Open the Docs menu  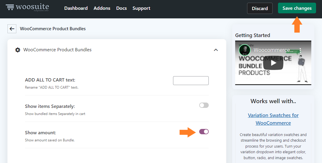(x=121, y=8)
